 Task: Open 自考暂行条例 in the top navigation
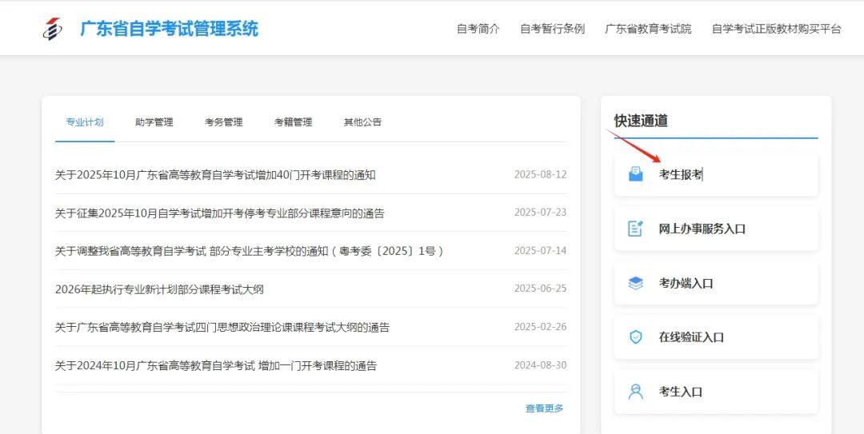[553, 30]
